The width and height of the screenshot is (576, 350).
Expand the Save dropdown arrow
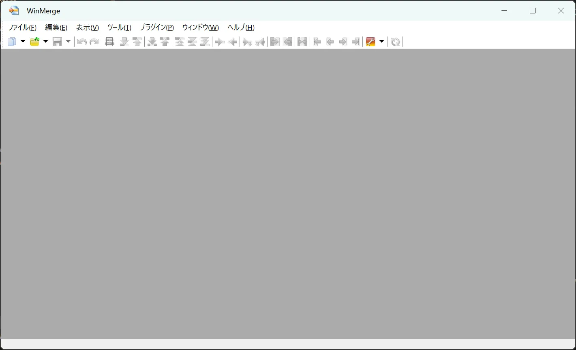coord(68,41)
